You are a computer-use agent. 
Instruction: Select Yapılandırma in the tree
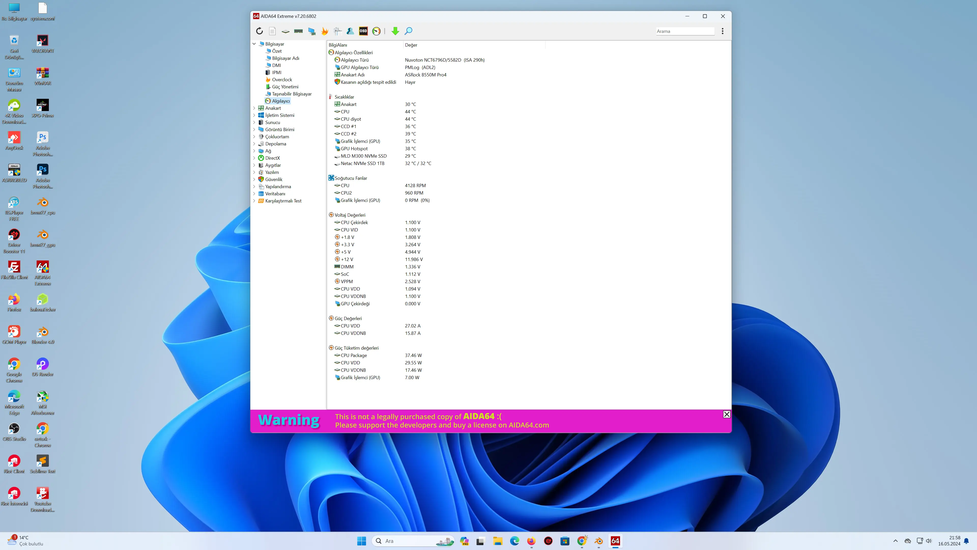(x=278, y=186)
